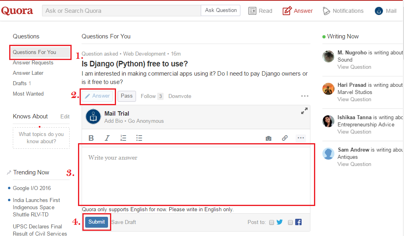
Task: Click the Ask Question button
Action: pyautogui.click(x=220, y=10)
